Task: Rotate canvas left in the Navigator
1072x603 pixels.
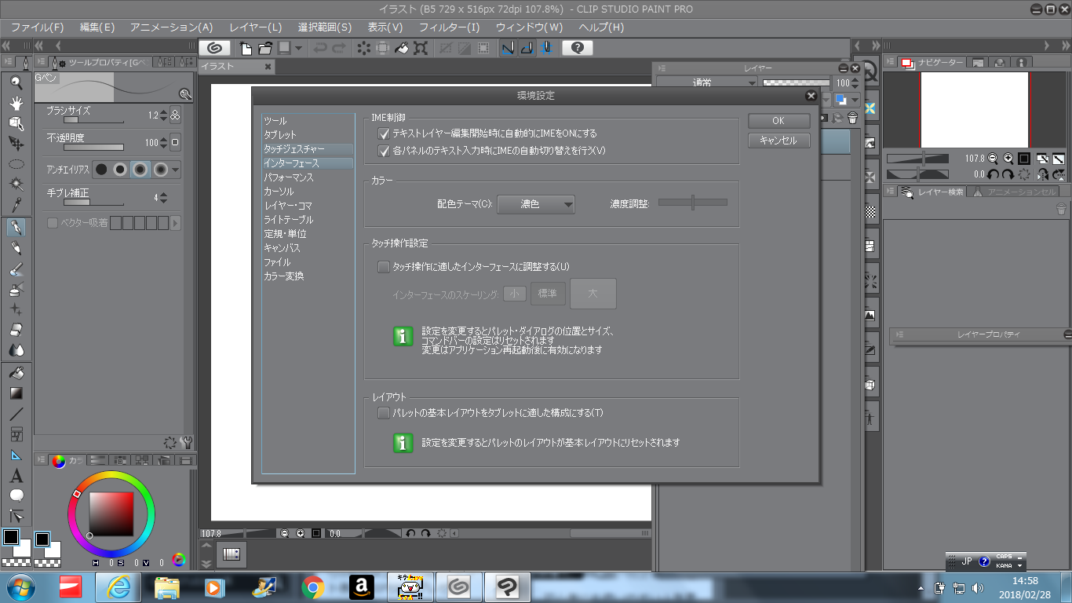Action: tap(993, 174)
